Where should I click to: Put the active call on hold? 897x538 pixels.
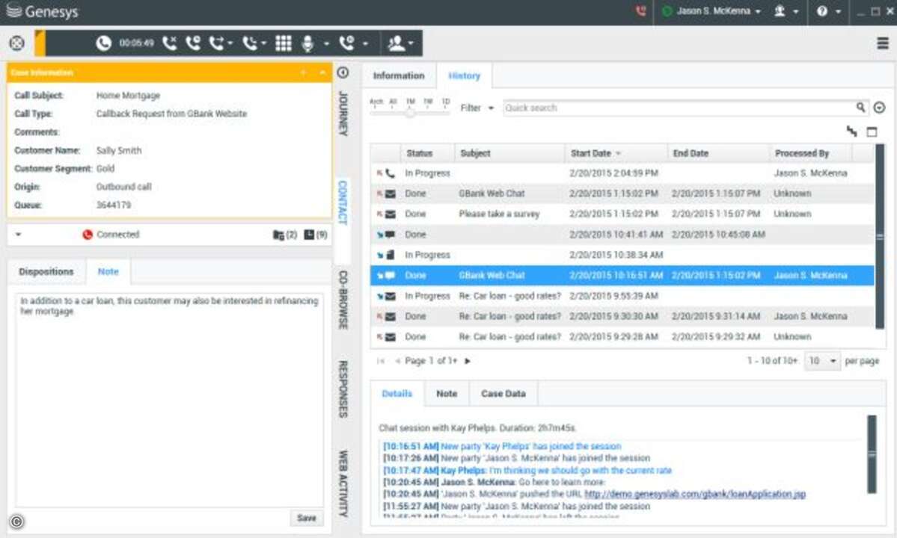(x=193, y=43)
